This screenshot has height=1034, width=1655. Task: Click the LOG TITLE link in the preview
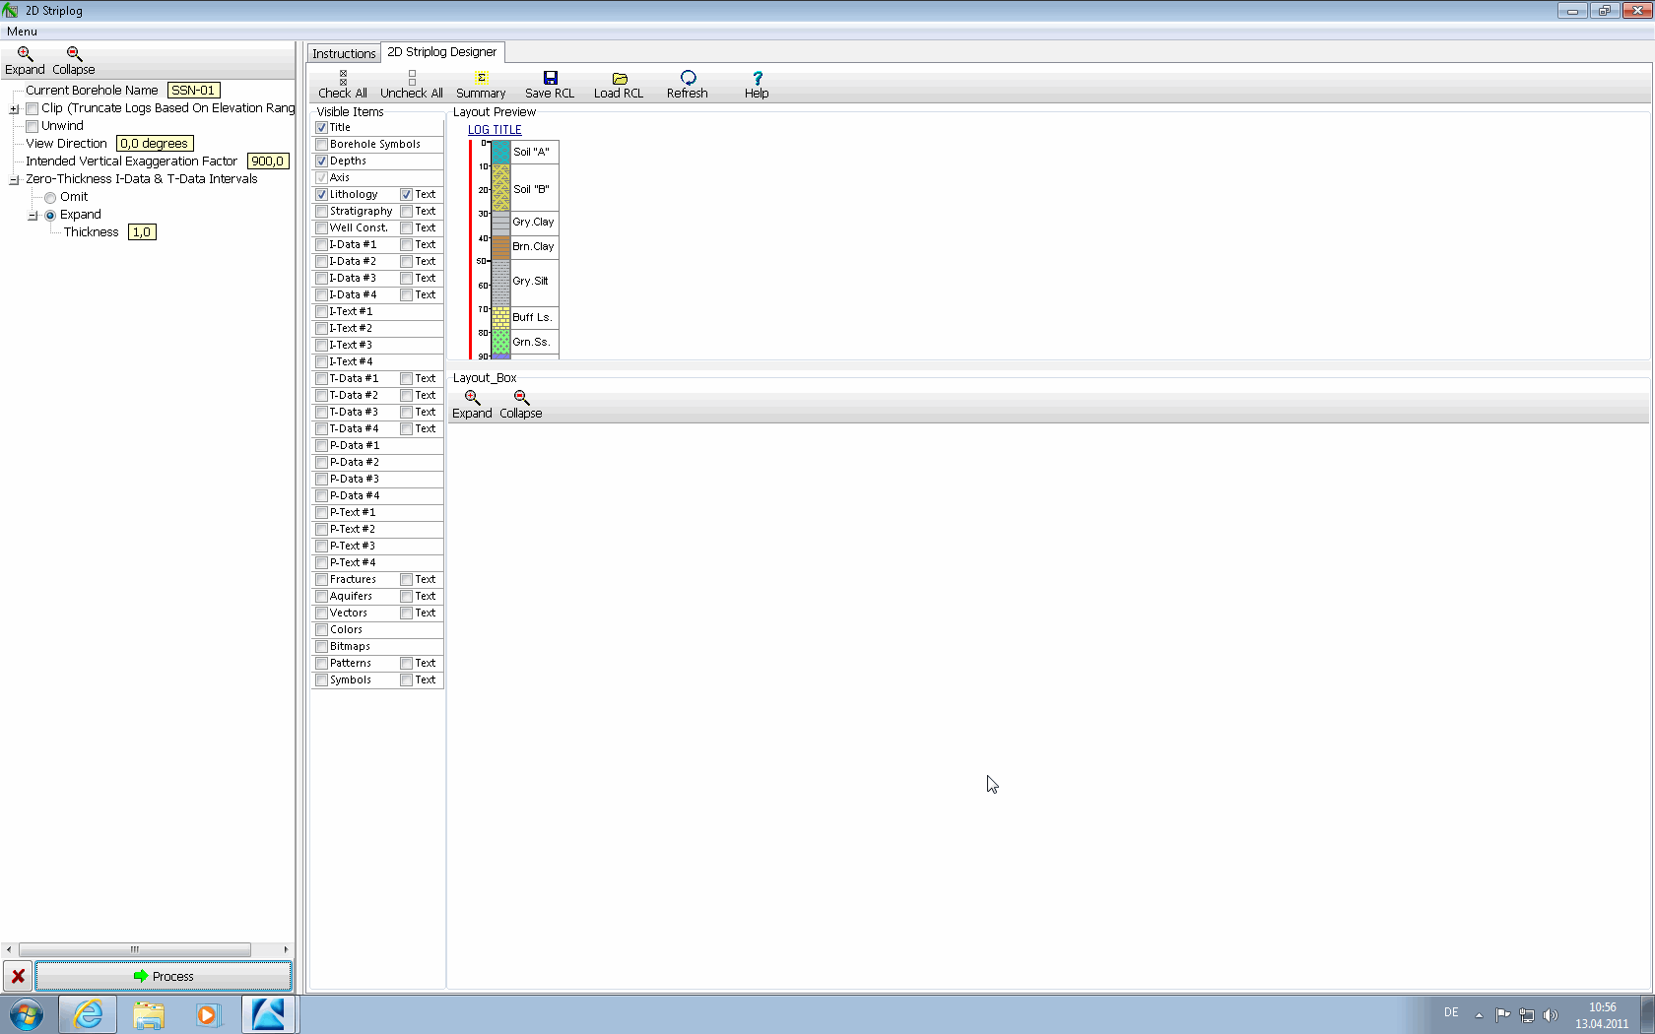pos(495,129)
